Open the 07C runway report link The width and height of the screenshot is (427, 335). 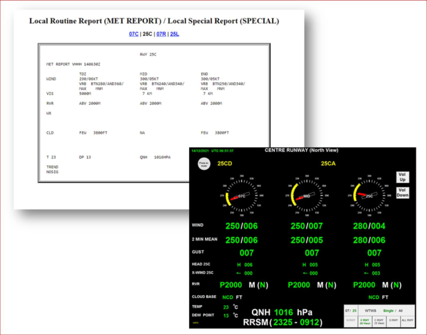pos(134,34)
